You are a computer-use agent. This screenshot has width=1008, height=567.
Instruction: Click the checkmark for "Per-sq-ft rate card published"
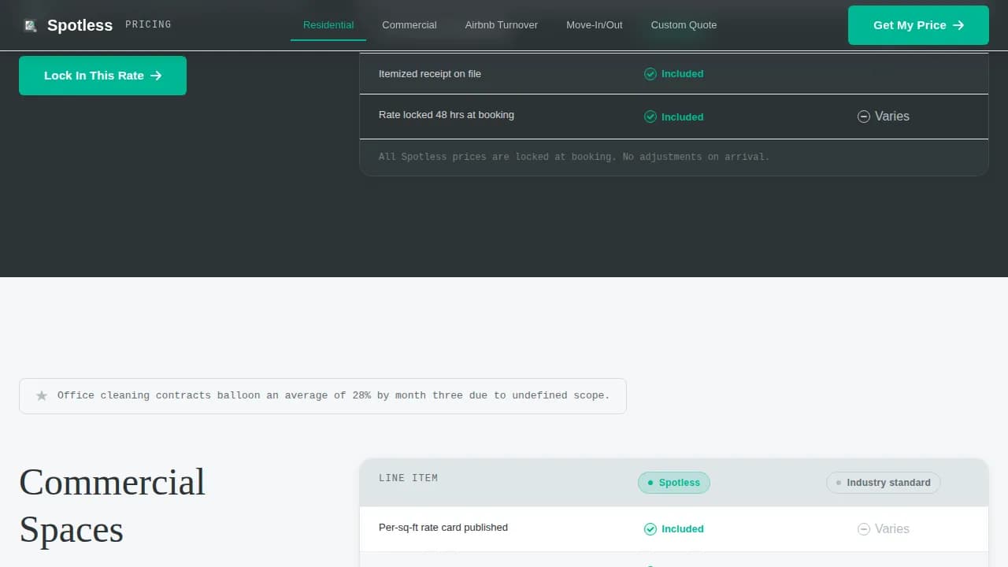click(x=650, y=528)
